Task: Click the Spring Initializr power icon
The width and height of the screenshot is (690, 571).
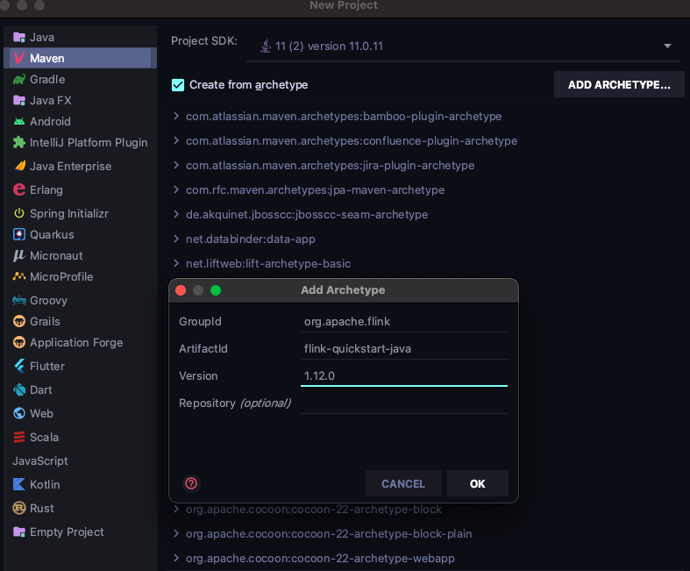Action: pyautogui.click(x=19, y=214)
